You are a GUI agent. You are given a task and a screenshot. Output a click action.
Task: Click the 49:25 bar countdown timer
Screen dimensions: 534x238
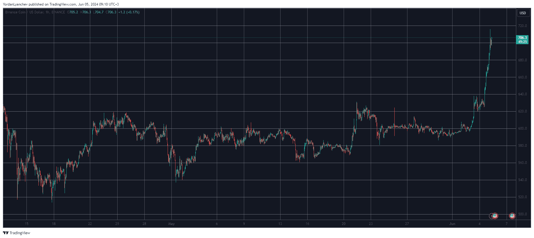pyautogui.click(x=522, y=42)
